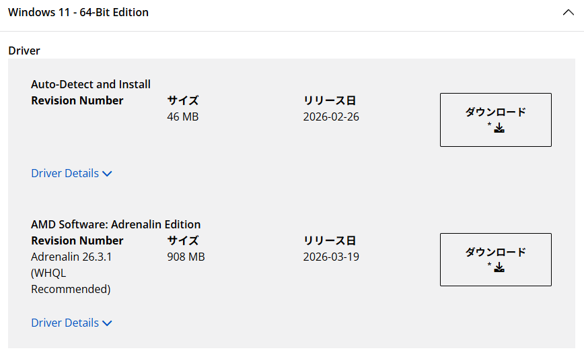Click download arrow icon in Adrenalin row
Image resolution: width=584 pixels, height=357 pixels.
(x=499, y=268)
